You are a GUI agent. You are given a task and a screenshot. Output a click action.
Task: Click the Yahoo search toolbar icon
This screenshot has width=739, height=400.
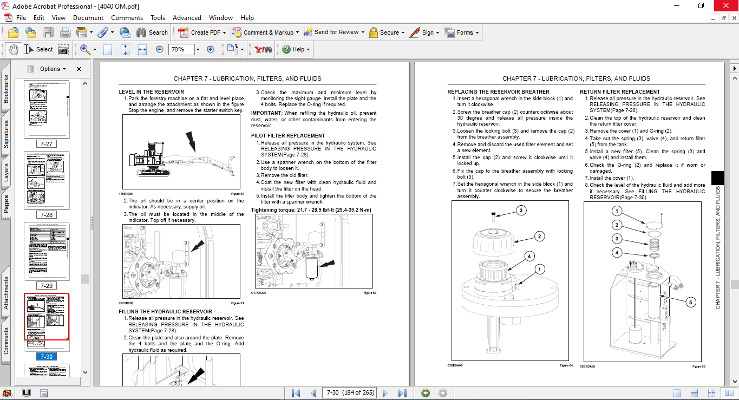pyautogui.click(x=263, y=49)
